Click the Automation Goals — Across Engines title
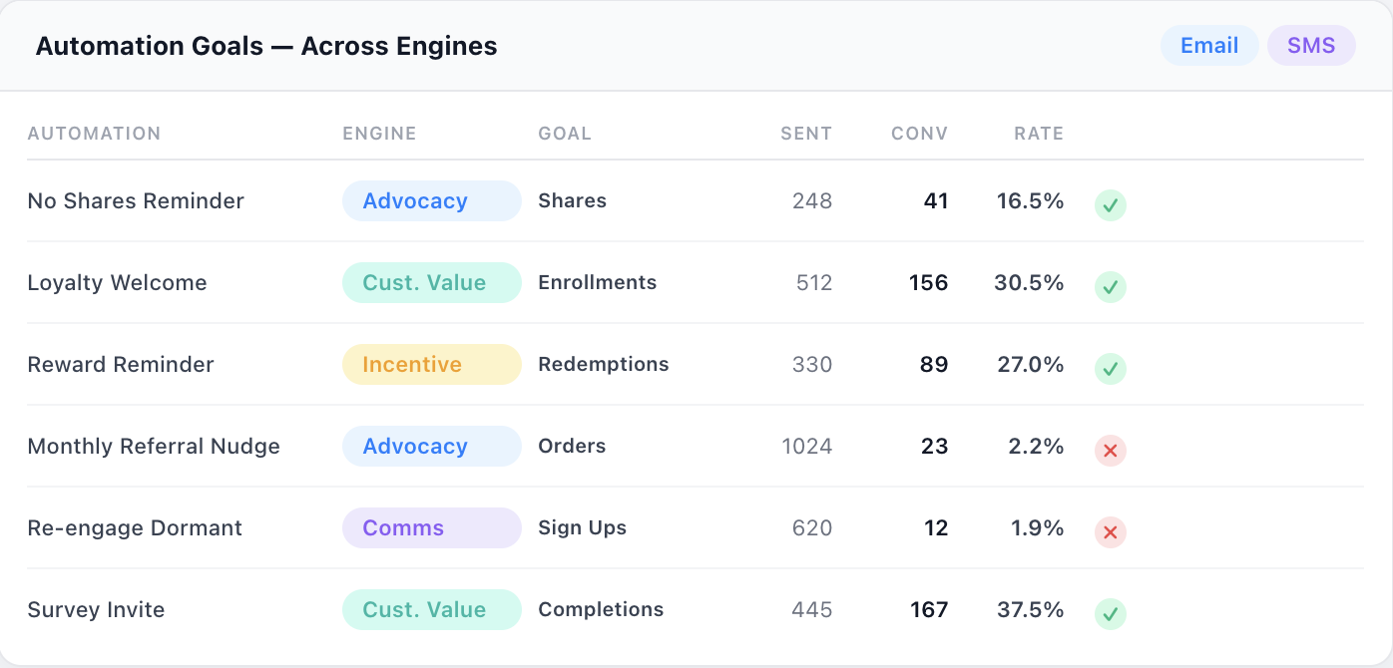This screenshot has height=668, width=1393. point(266,46)
